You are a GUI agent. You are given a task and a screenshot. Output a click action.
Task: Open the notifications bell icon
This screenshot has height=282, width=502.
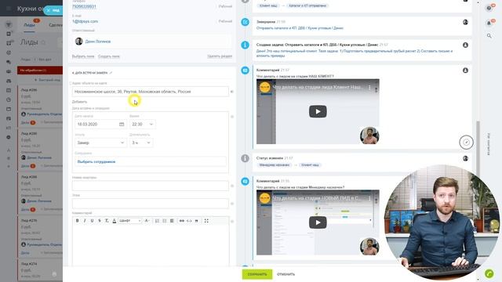click(x=489, y=23)
